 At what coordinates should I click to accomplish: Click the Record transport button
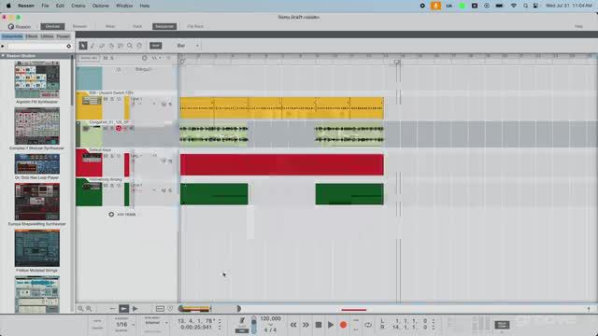point(343,325)
